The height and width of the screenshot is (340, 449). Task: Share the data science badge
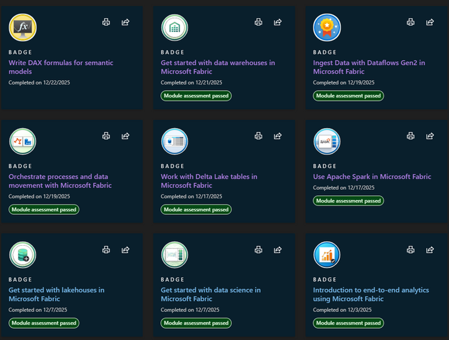click(x=278, y=249)
